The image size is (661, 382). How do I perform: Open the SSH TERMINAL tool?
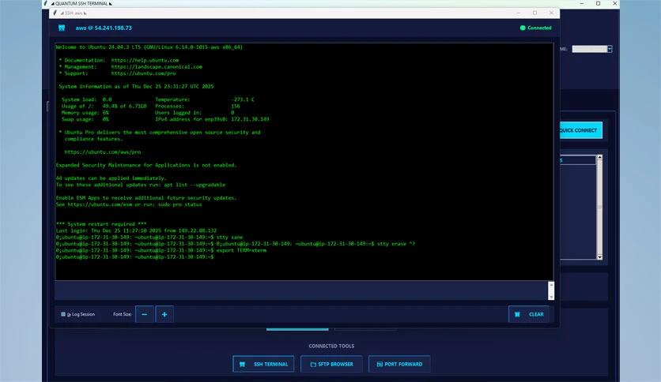click(263, 365)
